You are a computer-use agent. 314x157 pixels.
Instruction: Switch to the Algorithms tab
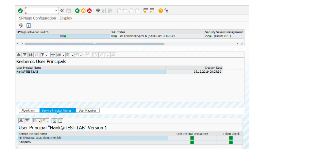click(28, 110)
